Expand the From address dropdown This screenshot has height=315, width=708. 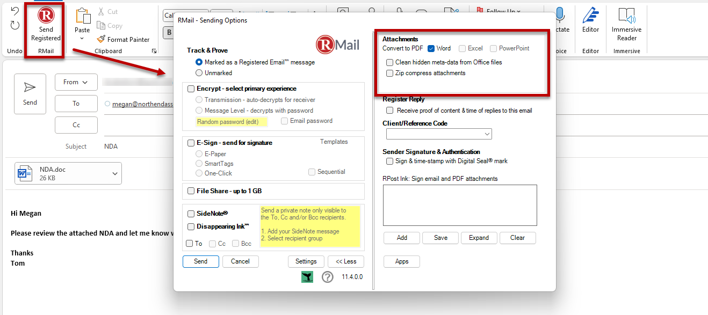76,82
